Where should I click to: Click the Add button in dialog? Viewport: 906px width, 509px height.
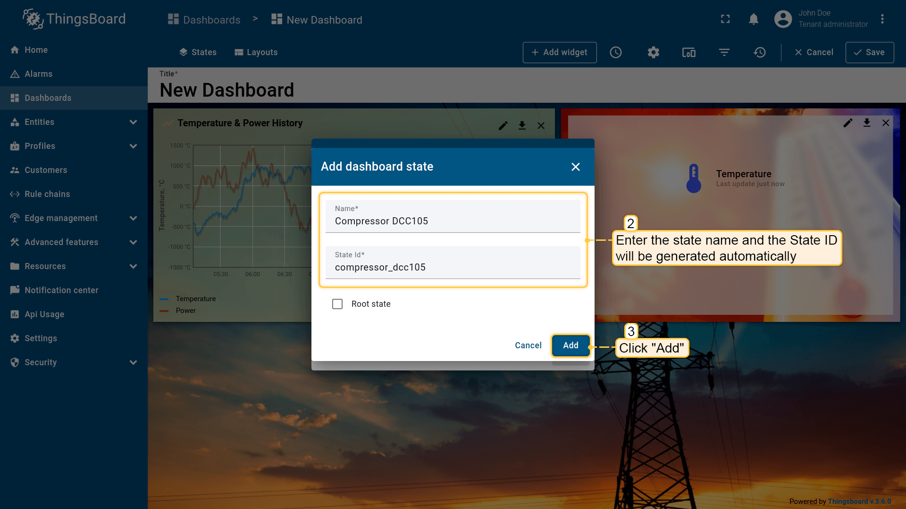570,345
